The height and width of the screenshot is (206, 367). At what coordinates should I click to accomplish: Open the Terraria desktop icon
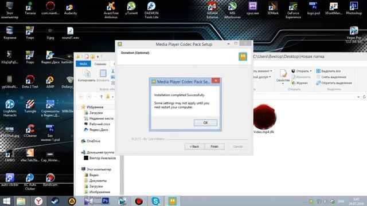pyautogui.click(x=30, y=9)
